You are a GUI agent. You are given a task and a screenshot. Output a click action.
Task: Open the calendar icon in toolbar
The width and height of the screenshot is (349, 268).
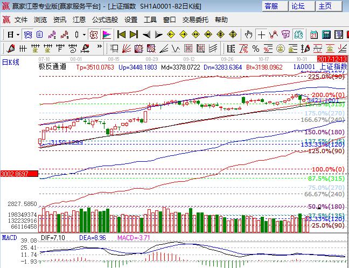[315, 34]
